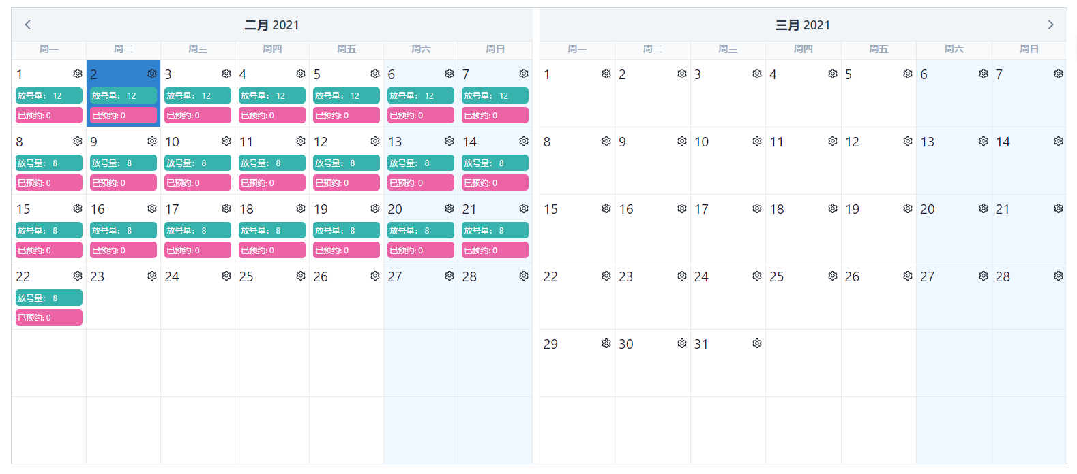The height and width of the screenshot is (474, 1077).
Task: Click 已预约 0 tag on February 10
Action: click(197, 183)
